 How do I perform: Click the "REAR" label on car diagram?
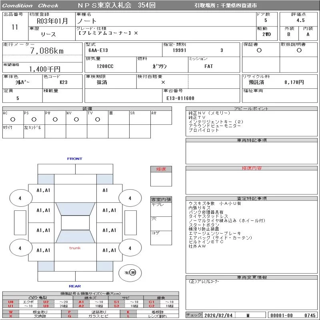75,286
